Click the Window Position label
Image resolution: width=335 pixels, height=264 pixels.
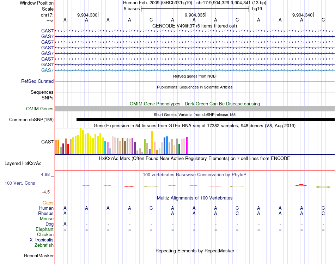[37, 3]
